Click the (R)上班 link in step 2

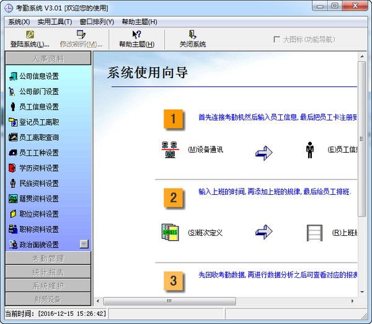click(x=345, y=233)
